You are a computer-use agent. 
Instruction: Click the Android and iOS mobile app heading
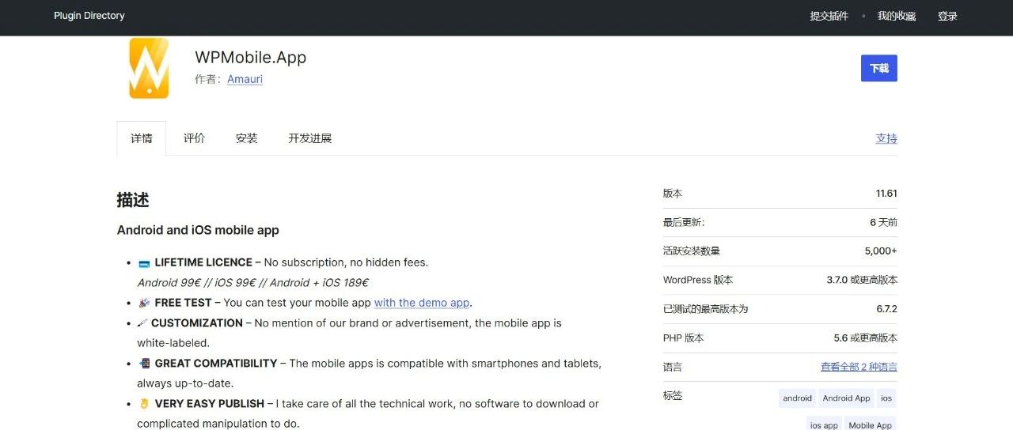[198, 230]
